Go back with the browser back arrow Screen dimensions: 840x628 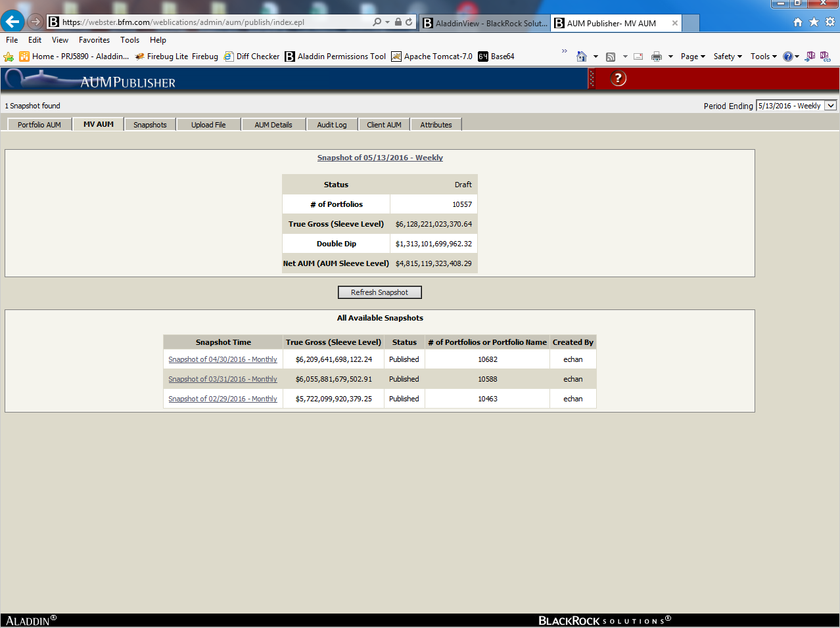(12, 22)
